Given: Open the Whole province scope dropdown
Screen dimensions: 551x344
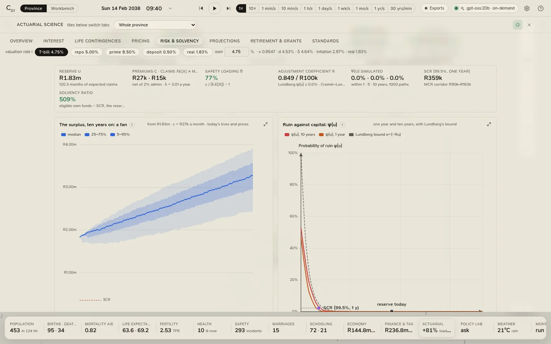Looking at the screenshot, I should tap(155, 25).
